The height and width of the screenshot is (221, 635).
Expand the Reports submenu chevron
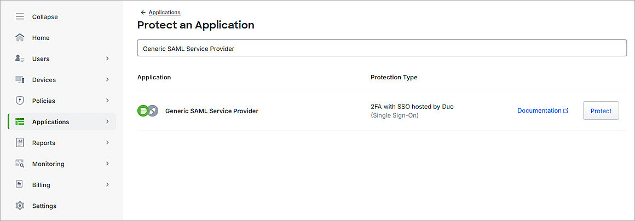coord(107,143)
